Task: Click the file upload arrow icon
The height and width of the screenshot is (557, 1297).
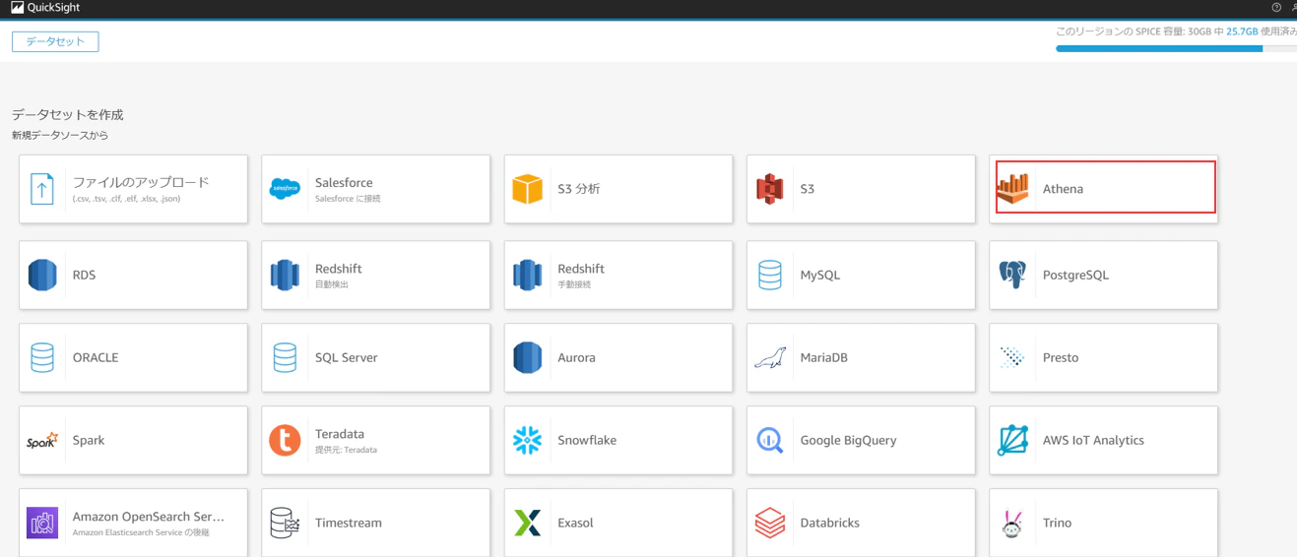Action: [x=42, y=189]
